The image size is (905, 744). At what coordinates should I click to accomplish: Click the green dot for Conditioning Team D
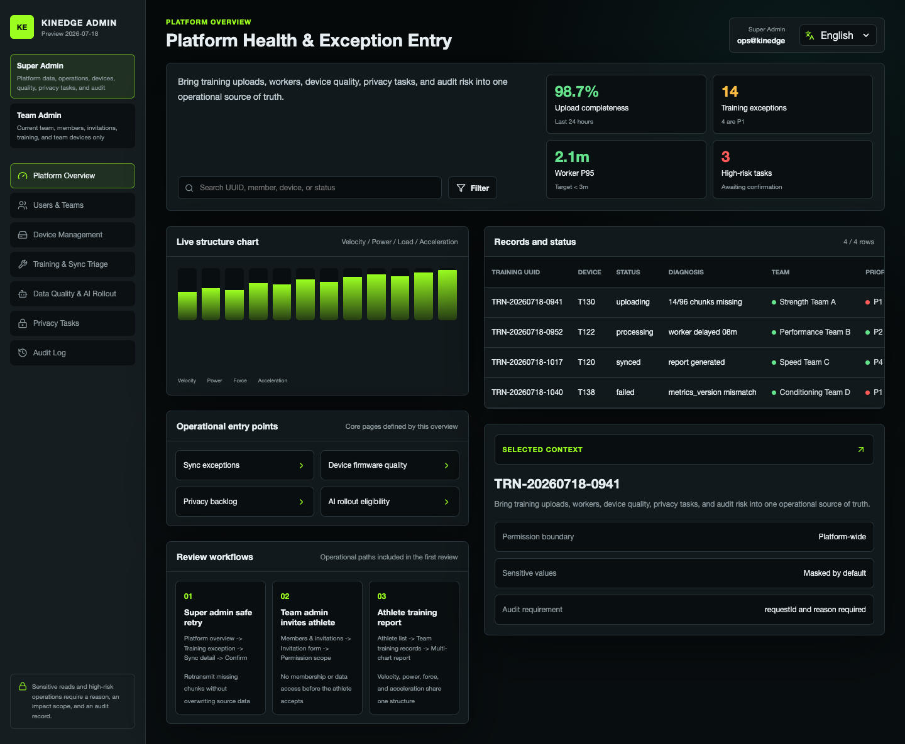tap(774, 392)
